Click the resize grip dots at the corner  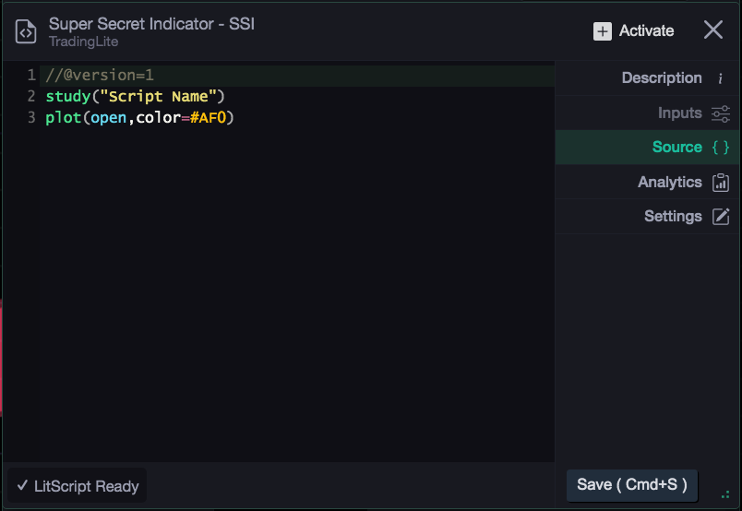click(x=725, y=494)
